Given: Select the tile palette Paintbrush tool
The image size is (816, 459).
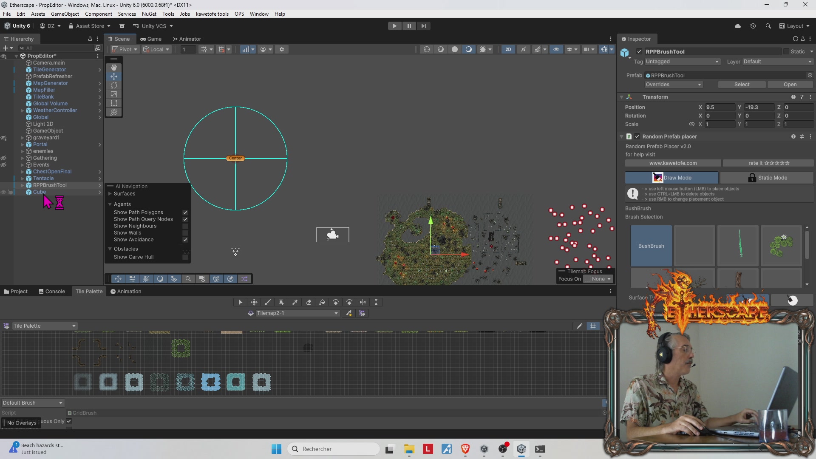Looking at the screenshot, I should pyautogui.click(x=268, y=302).
